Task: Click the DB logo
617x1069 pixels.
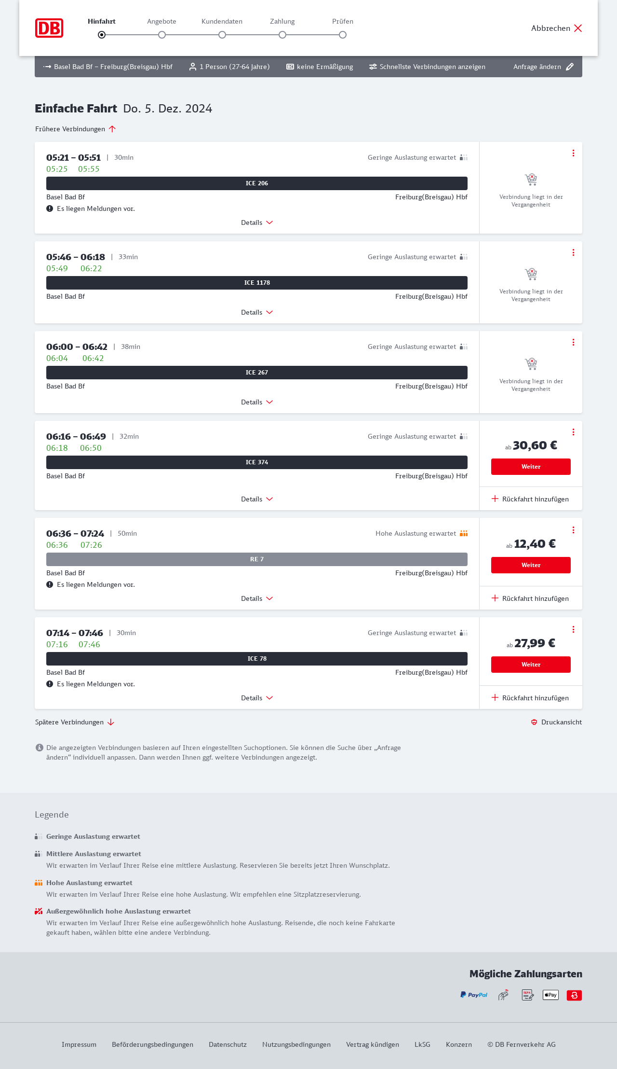Action: click(49, 28)
